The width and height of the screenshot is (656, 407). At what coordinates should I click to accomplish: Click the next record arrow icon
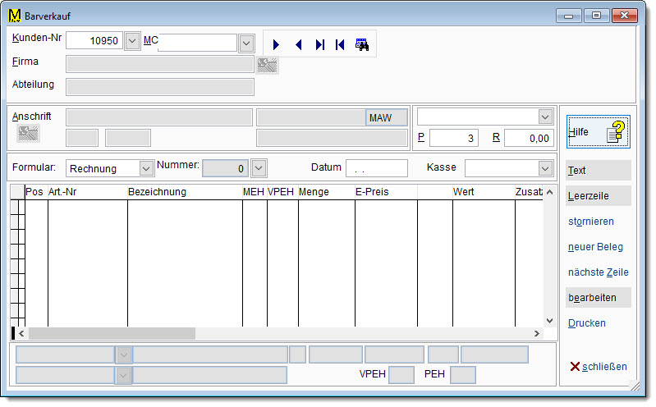point(277,45)
